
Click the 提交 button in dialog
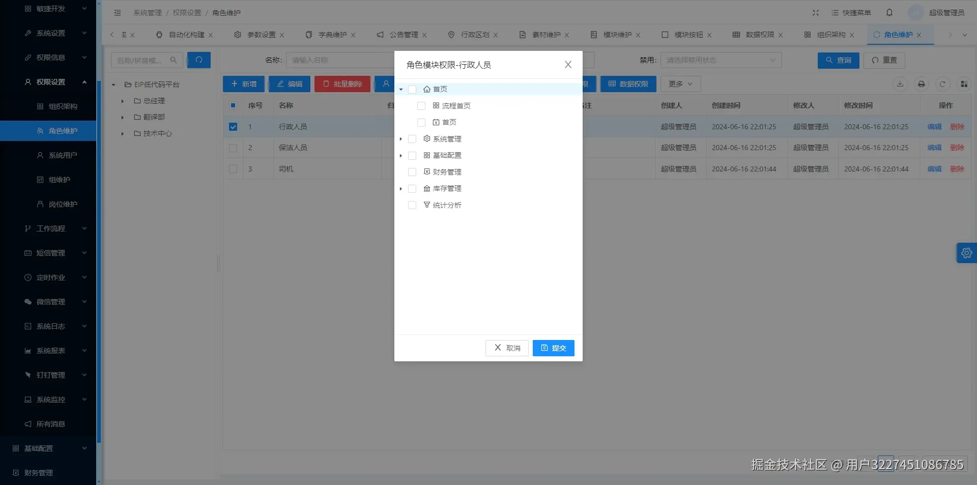[554, 348]
